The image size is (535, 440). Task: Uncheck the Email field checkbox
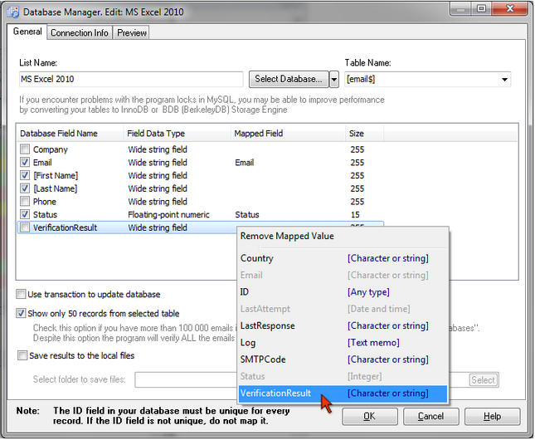coord(25,162)
